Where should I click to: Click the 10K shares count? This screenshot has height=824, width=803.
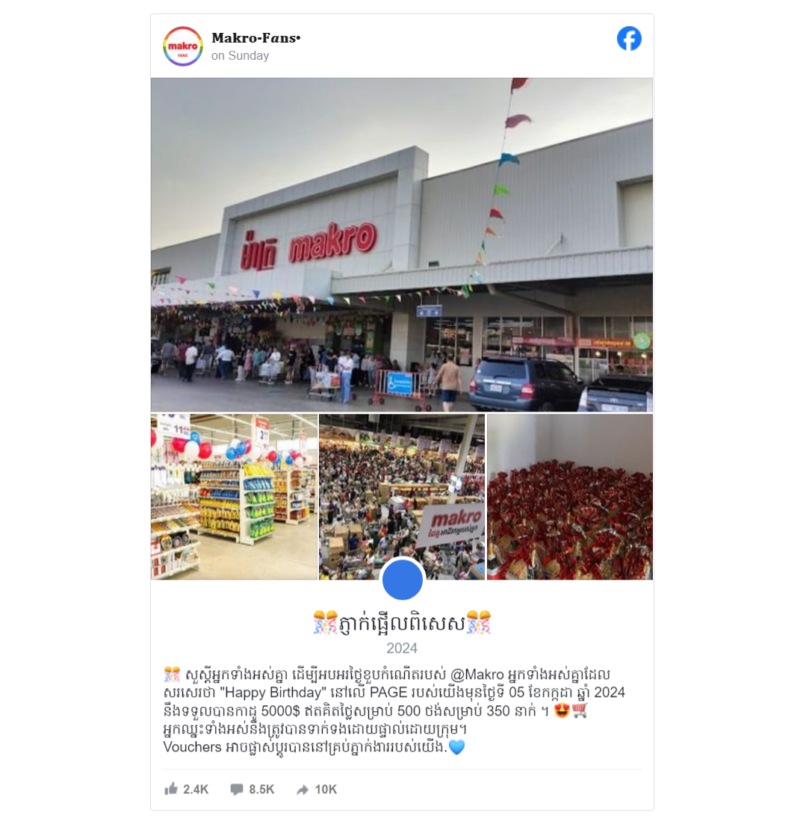coord(326,790)
